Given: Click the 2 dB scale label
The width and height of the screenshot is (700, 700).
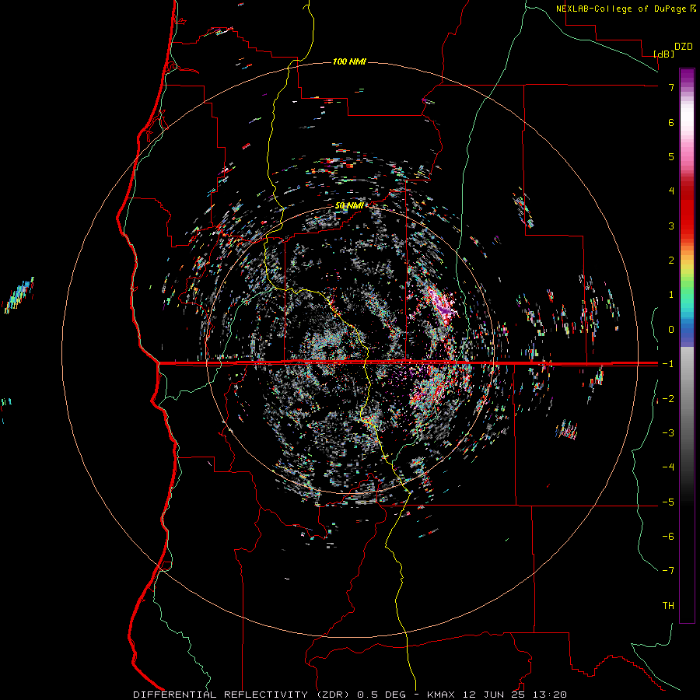Looking at the screenshot, I should (x=671, y=261).
